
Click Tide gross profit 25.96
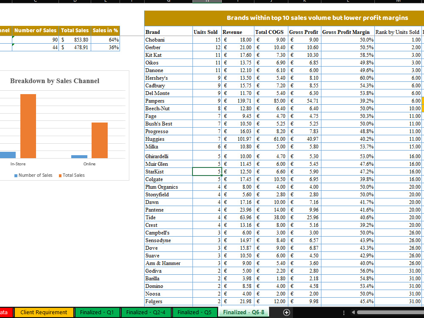click(x=304, y=218)
